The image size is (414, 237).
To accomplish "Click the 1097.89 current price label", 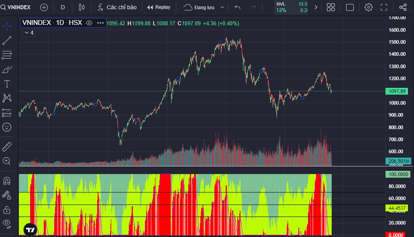I will 397,91.
